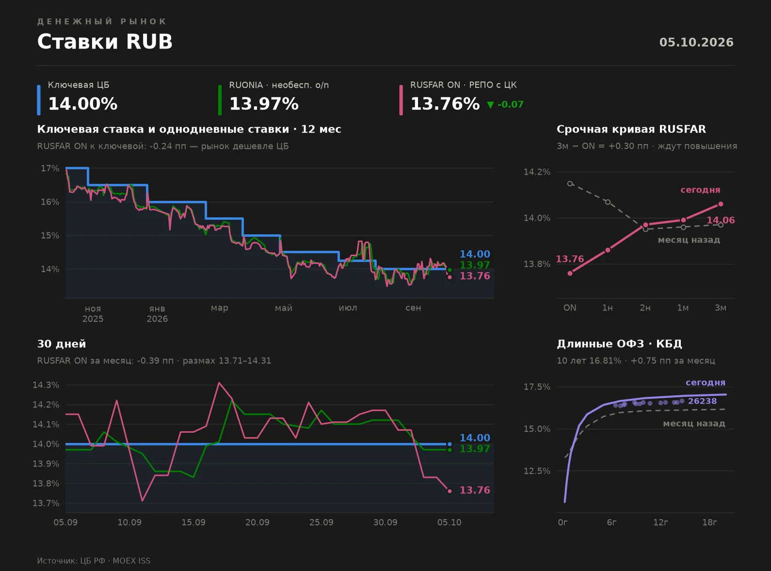Click the purple 'сегодня' label in the ОФЗ chart

tap(706, 382)
